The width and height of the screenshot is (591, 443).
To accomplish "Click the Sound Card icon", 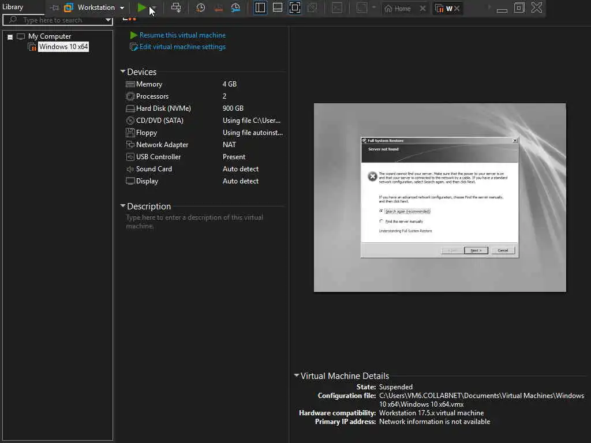I will [130, 169].
